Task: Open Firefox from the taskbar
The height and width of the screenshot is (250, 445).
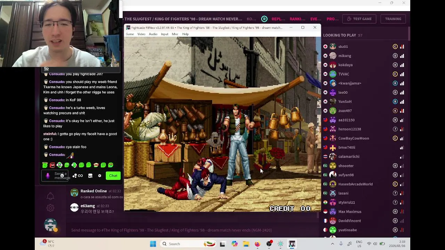Action: (257, 244)
